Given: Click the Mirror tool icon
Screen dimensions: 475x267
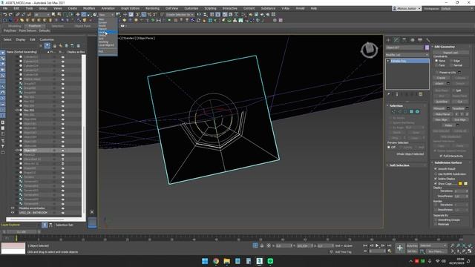Looking at the screenshot, I should (x=199, y=15).
